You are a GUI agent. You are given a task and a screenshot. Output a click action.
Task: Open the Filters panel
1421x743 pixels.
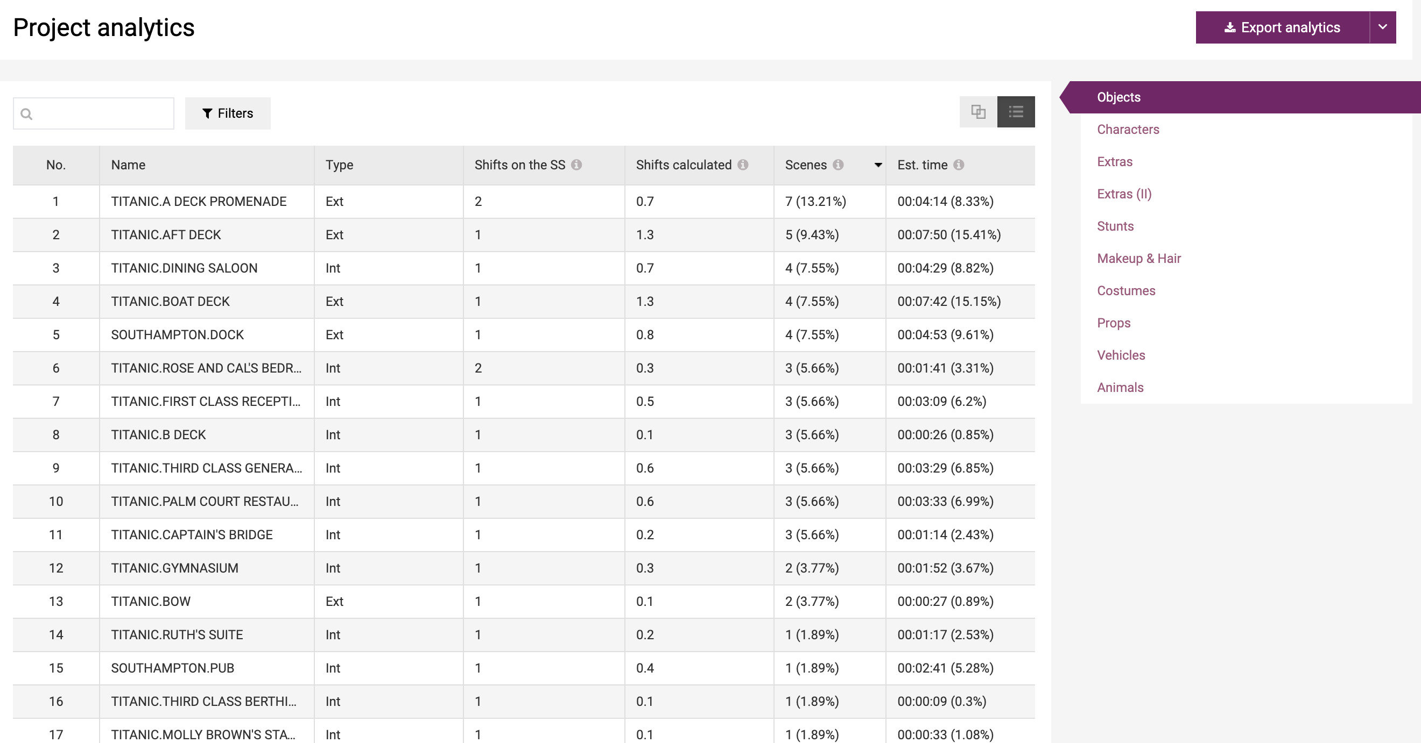click(x=228, y=113)
